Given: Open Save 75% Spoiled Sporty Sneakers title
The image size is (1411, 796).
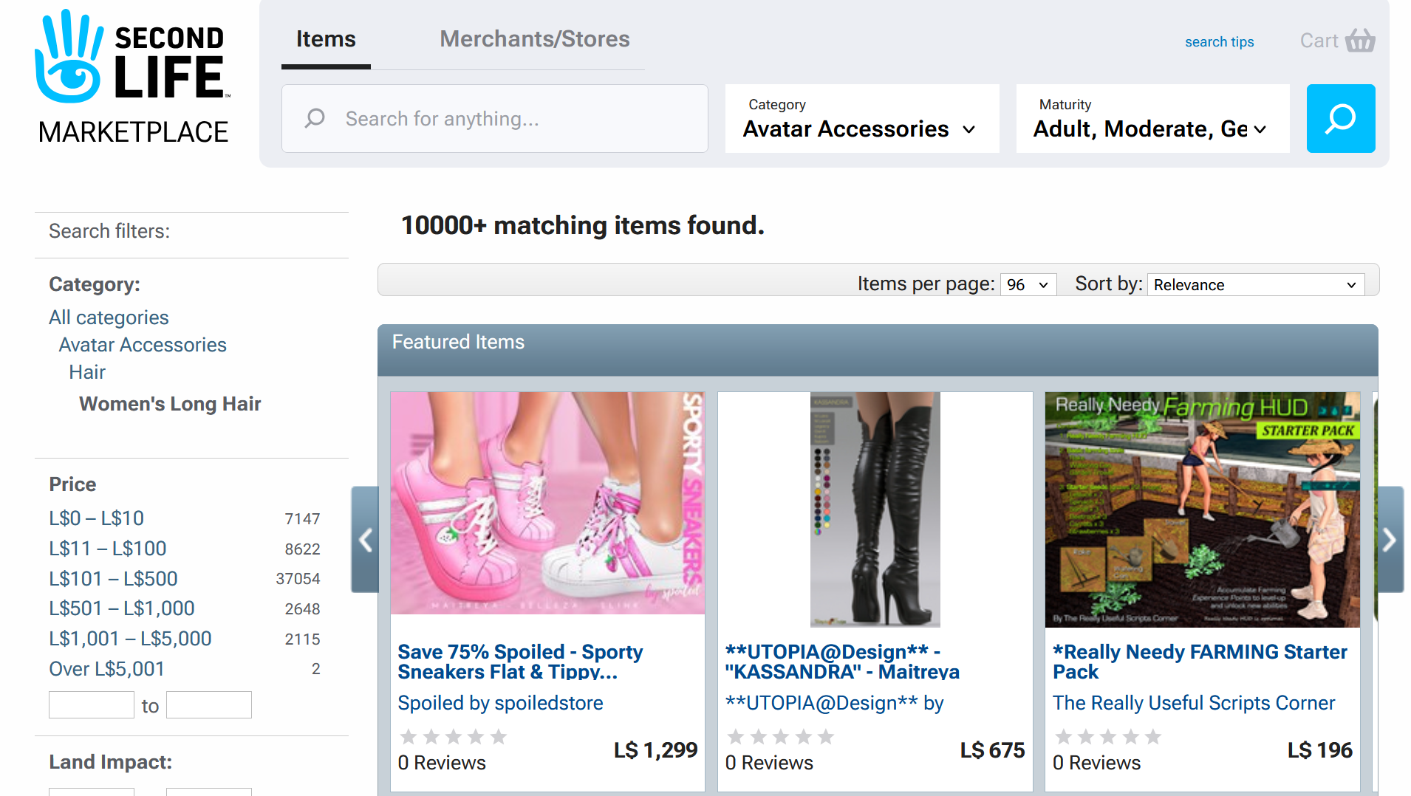Looking at the screenshot, I should click(x=520, y=662).
